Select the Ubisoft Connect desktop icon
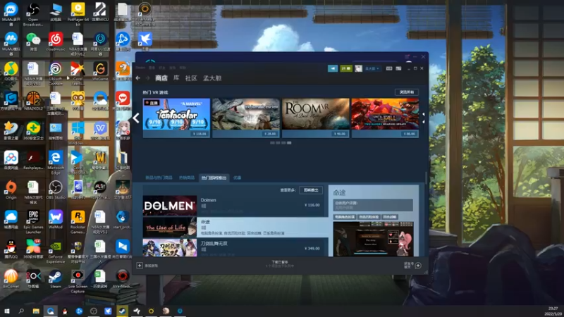 point(56,74)
